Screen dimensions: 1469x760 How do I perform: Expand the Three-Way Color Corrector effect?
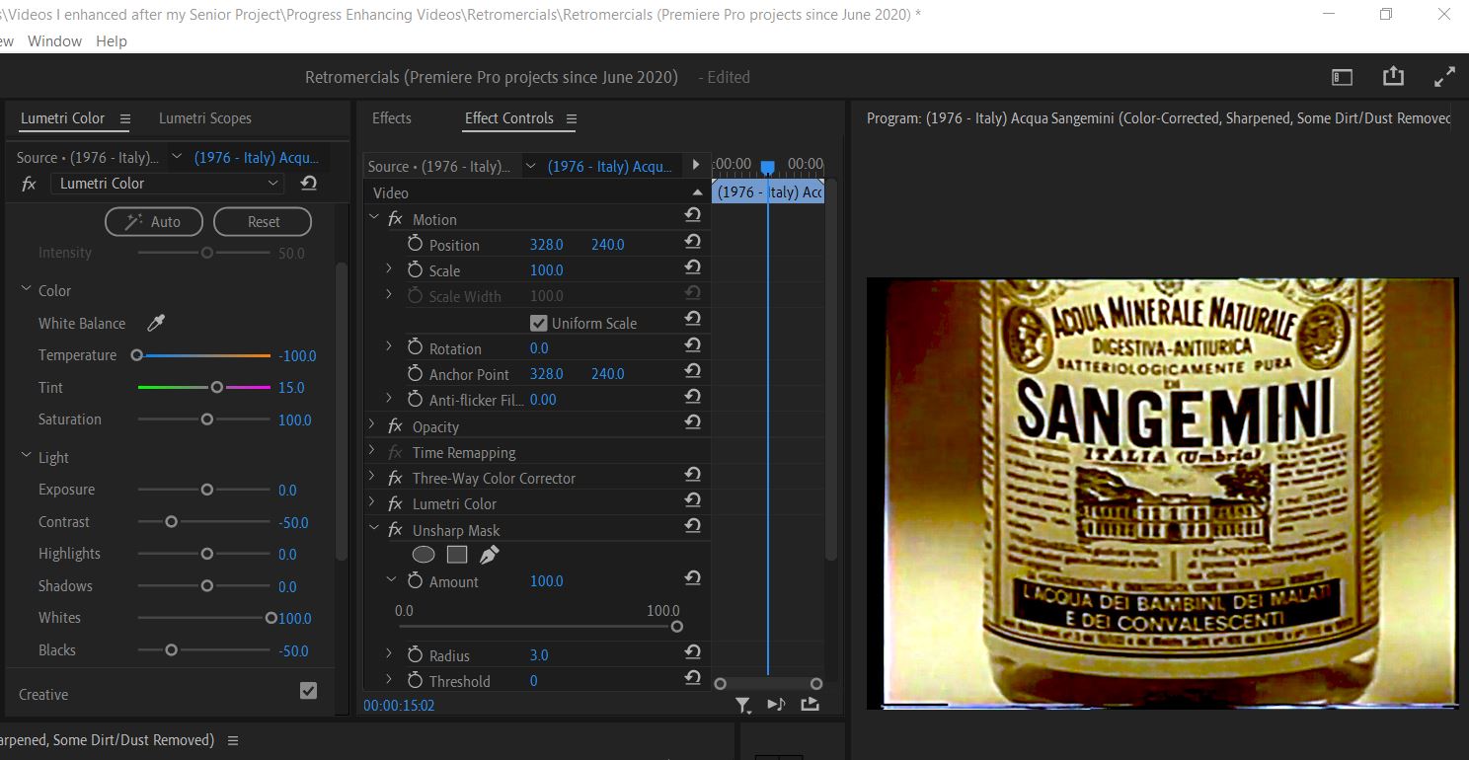372,478
